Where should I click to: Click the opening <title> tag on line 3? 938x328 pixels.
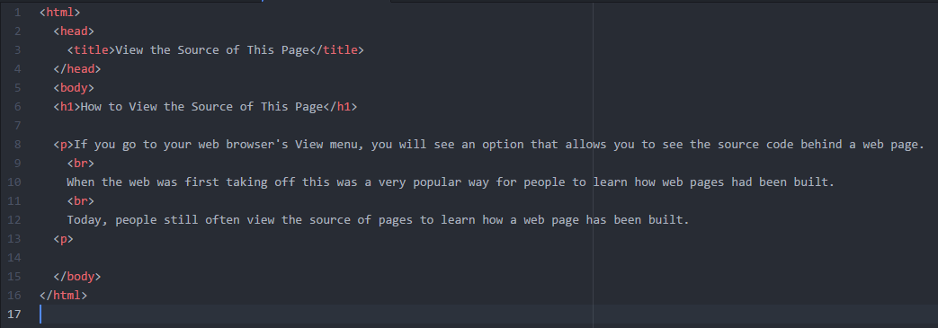91,50
